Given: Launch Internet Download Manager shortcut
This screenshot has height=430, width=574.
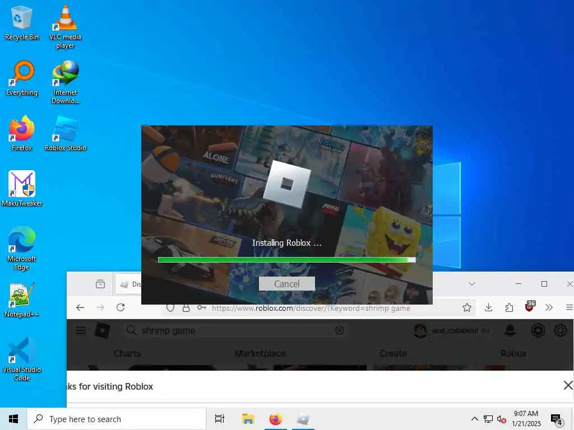Looking at the screenshot, I should coord(65,82).
